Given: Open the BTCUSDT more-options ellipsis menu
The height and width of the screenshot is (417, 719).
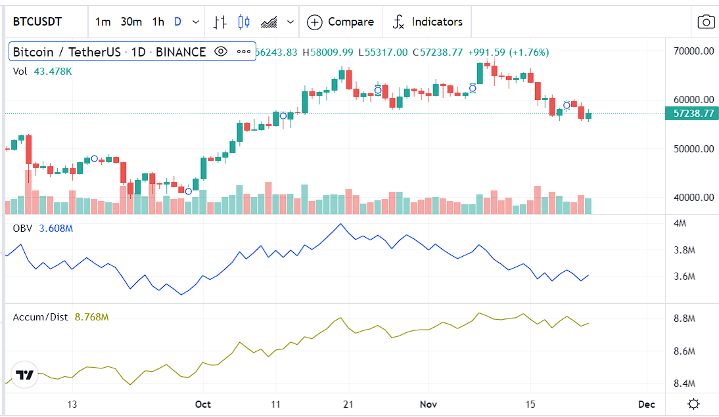Looking at the screenshot, I should pyautogui.click(x=244, y=51).
